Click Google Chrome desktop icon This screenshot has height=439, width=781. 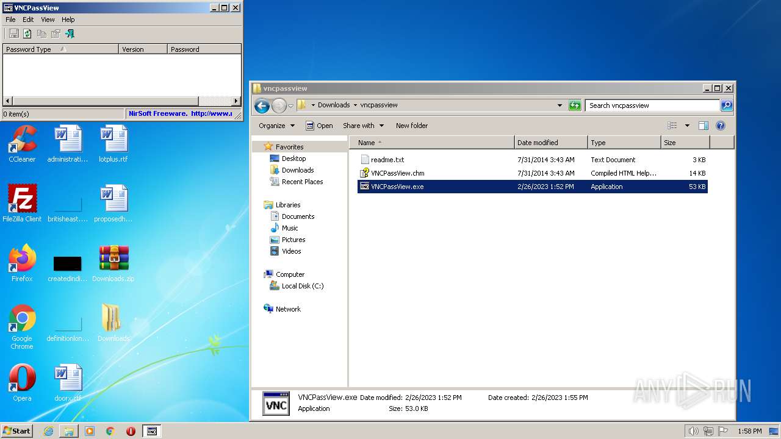(x=22, y=327)
